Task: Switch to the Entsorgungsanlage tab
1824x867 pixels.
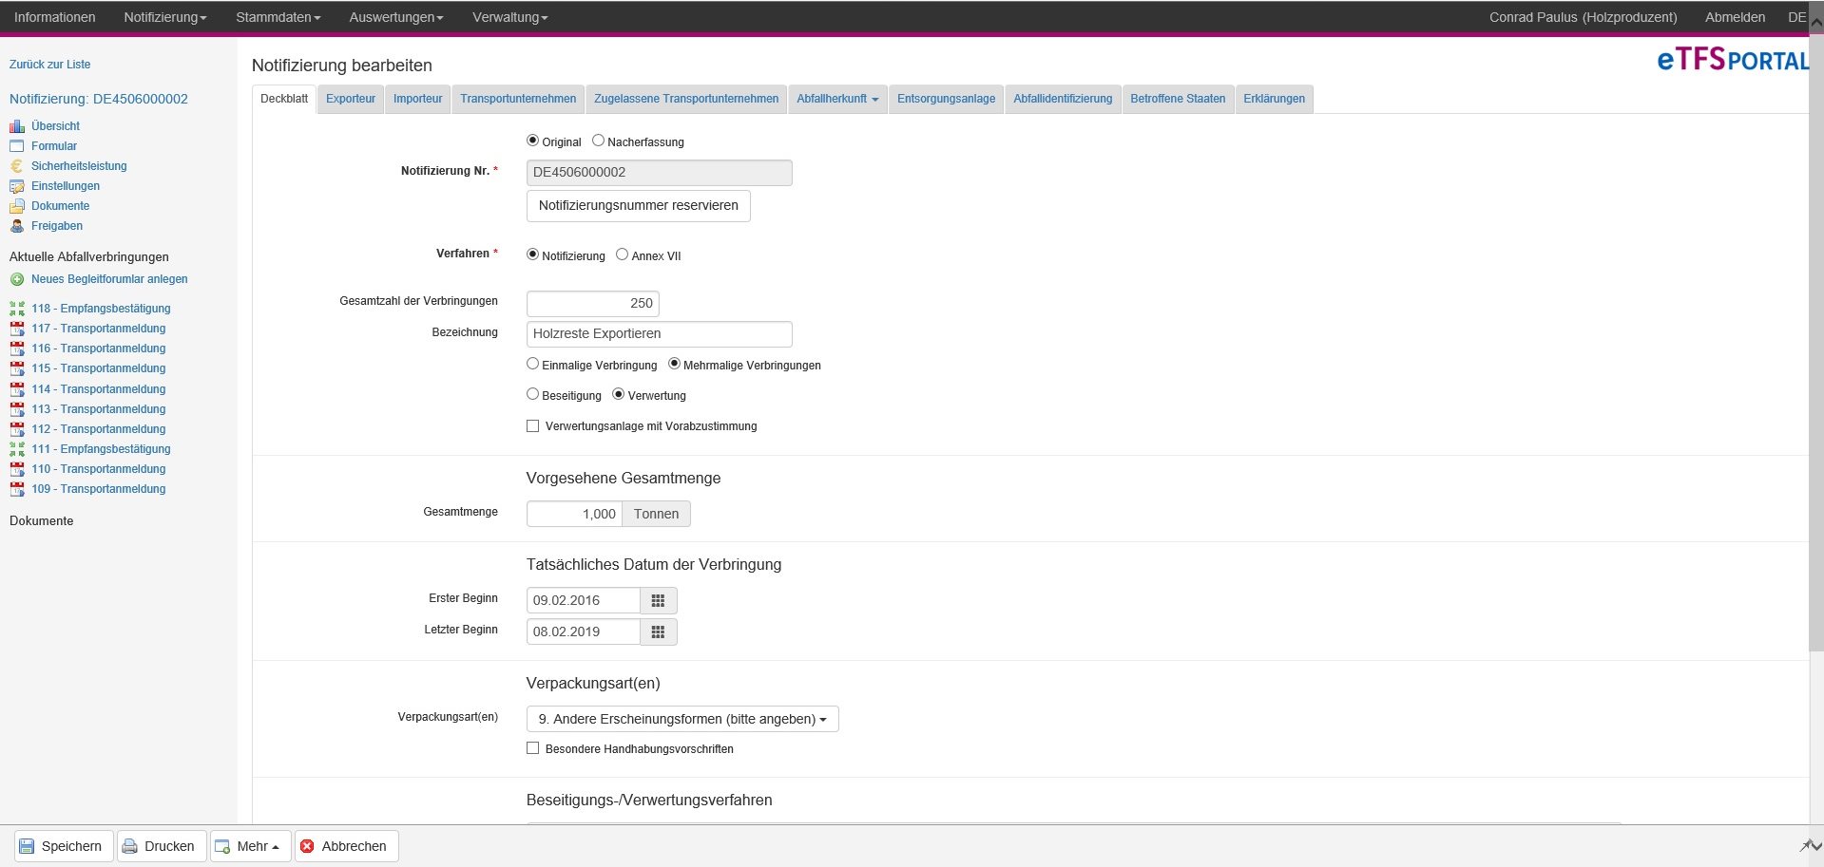Action: pyautogui.click(x=946, y=99)
